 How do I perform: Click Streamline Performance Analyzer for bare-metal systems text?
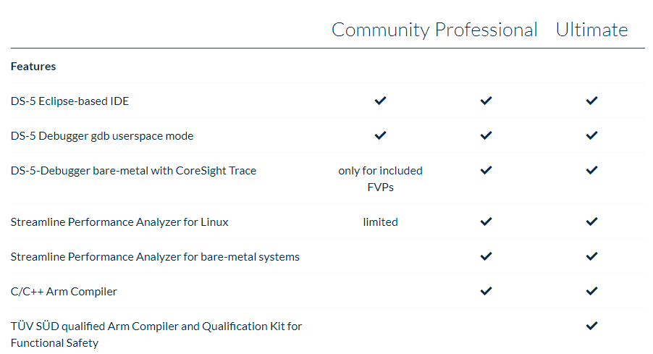coord(155,257)
